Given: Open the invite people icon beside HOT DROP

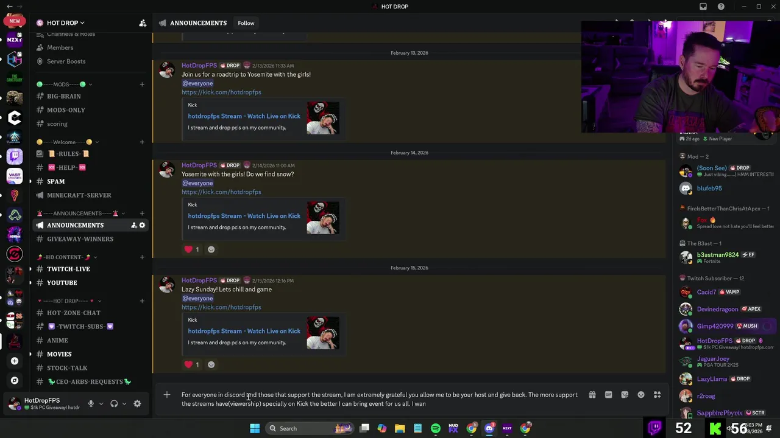Looking at the screenshot, I should click(143, 23).
